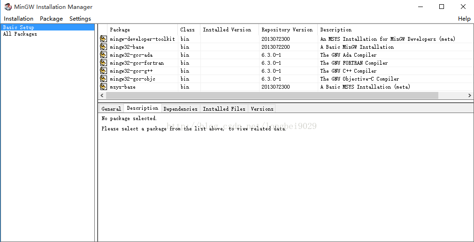The image size is (474, 242).
Task: Click the mingw32-gcc-ada package status icon
Action: click(x=103, y=55)
